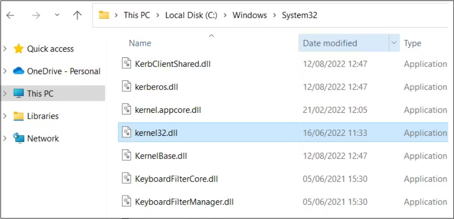The height and width of the screenshot is (219, 454).
Task: Open Date modified column filter dropdown
Action: (x=394, y=43)
